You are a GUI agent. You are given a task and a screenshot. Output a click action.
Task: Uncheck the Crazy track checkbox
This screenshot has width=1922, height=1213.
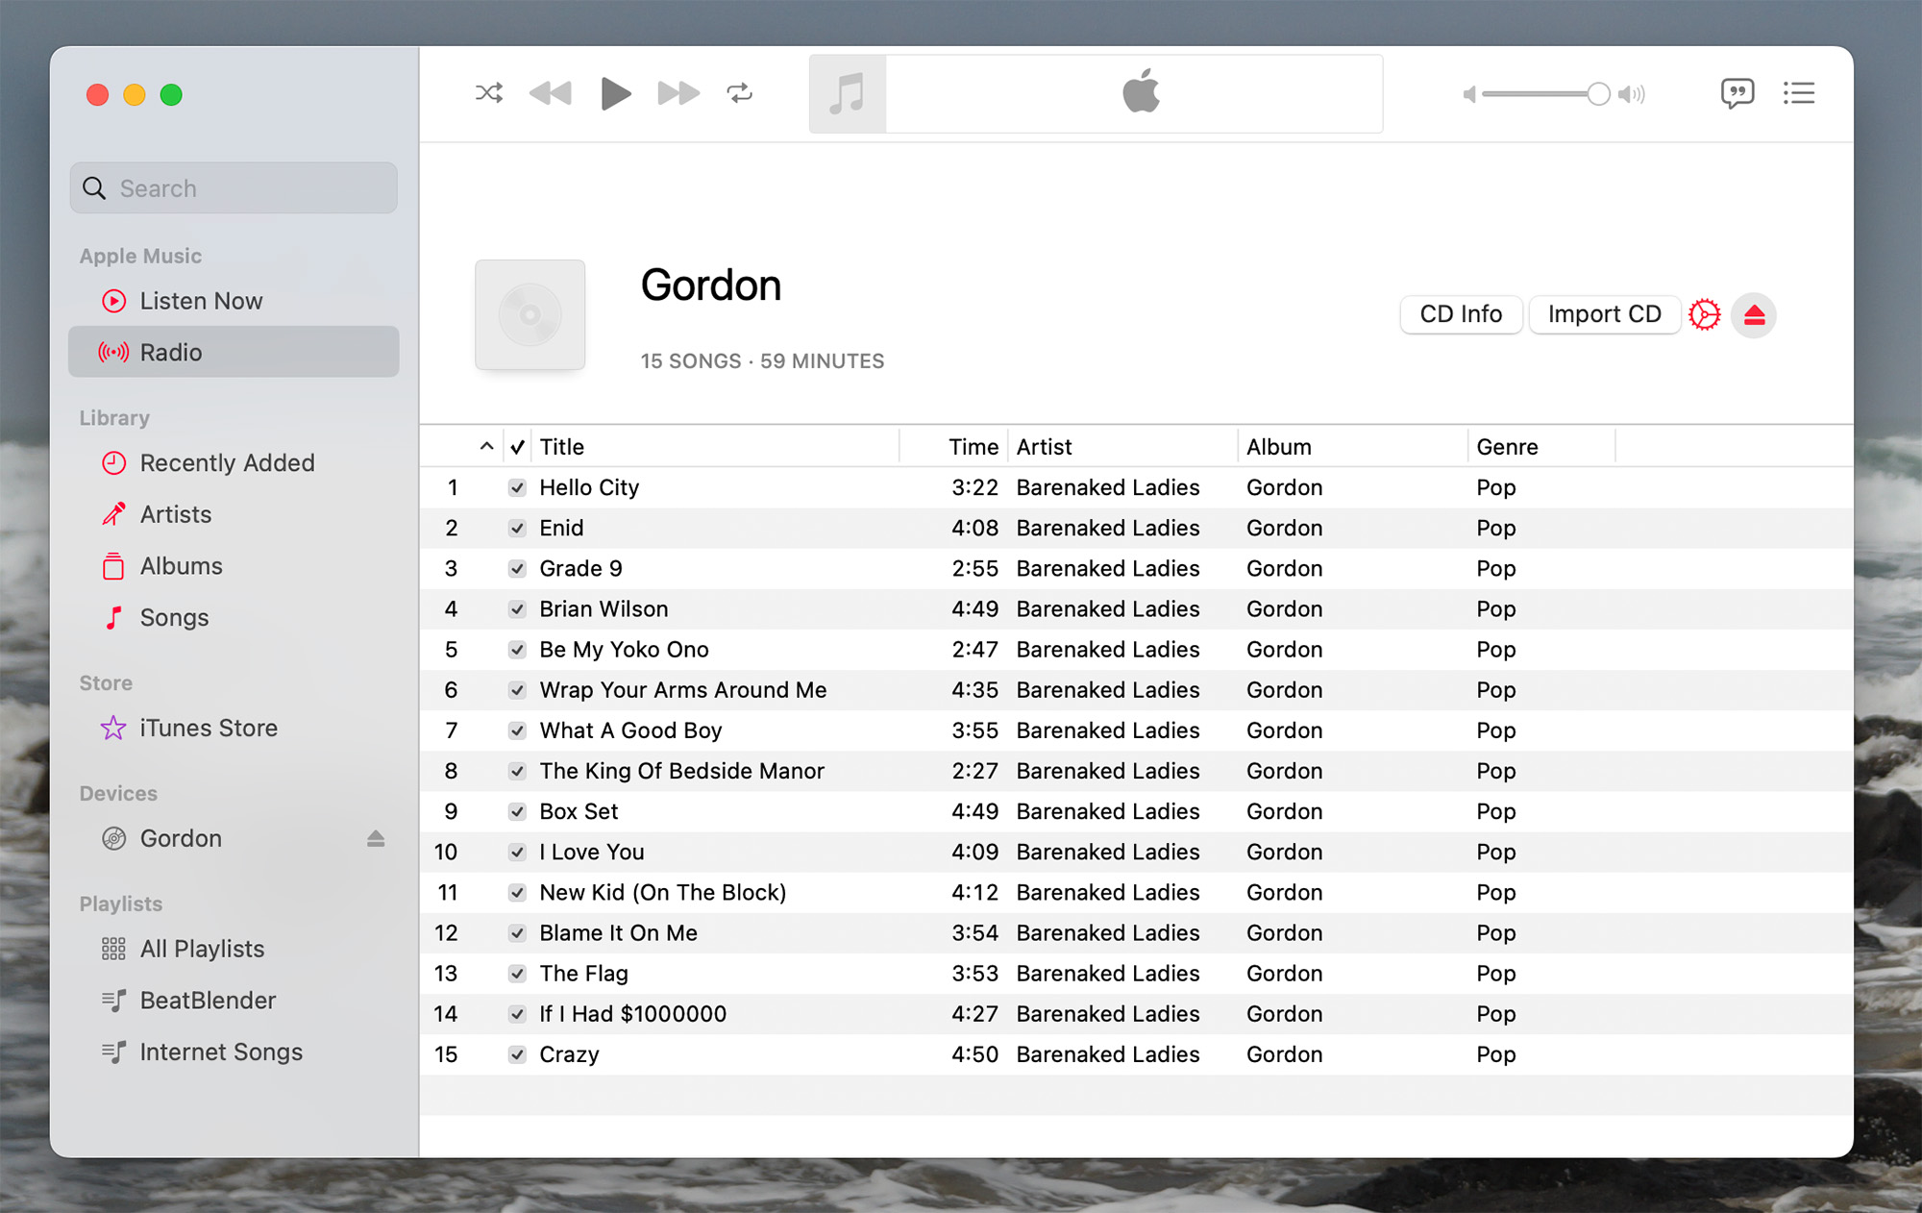(517, 1054)
